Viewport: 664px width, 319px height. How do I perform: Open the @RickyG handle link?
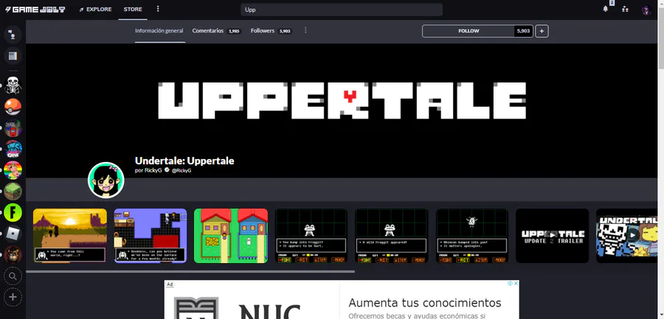[x=181, y=170]
